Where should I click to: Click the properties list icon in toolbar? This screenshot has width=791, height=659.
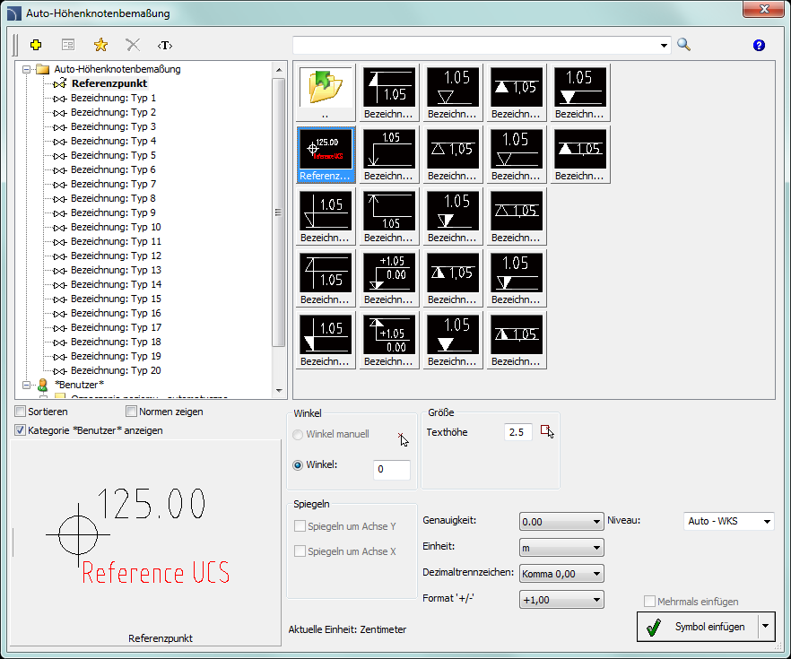coord(68,44)
